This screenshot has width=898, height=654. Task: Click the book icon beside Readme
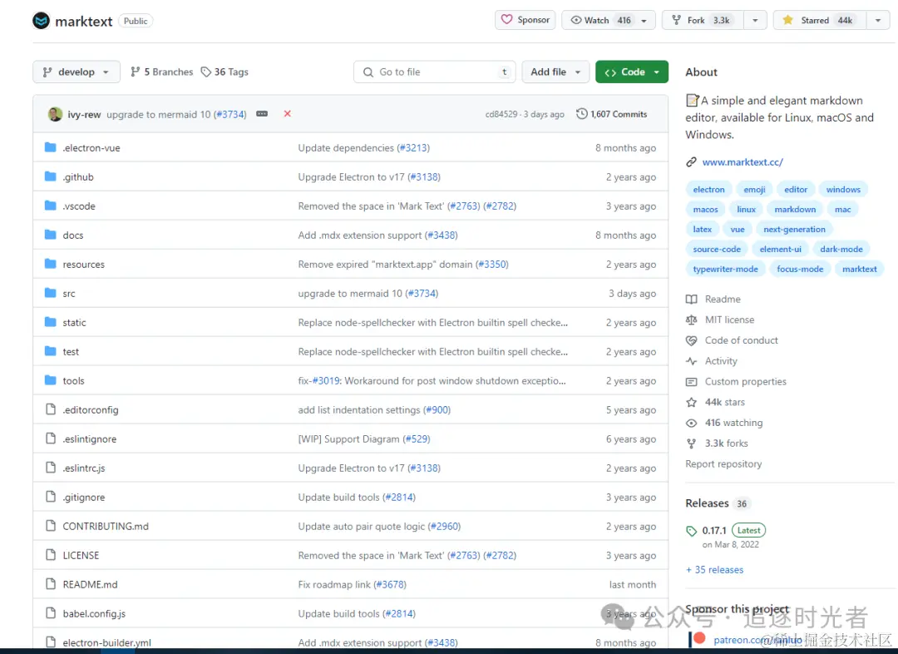[x=691, y=300]
